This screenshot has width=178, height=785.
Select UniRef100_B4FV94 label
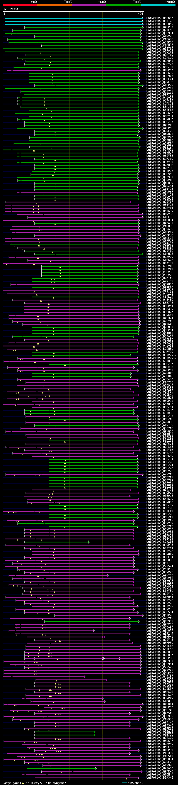(160, 116)
